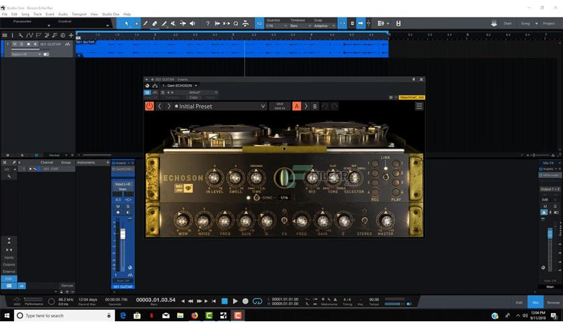
Task: Pin the plugin window
Action: click(413, 79)
